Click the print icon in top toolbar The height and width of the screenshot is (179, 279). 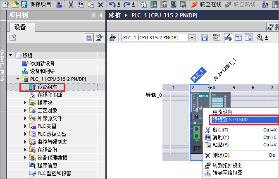click(59, 4)
